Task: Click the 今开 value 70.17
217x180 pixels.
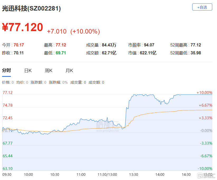Action: (19, 45)
